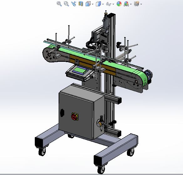Screen dimensions: 183x175
Task: Click the Hide/Show Items glasses icon
Action: (108, 4)
